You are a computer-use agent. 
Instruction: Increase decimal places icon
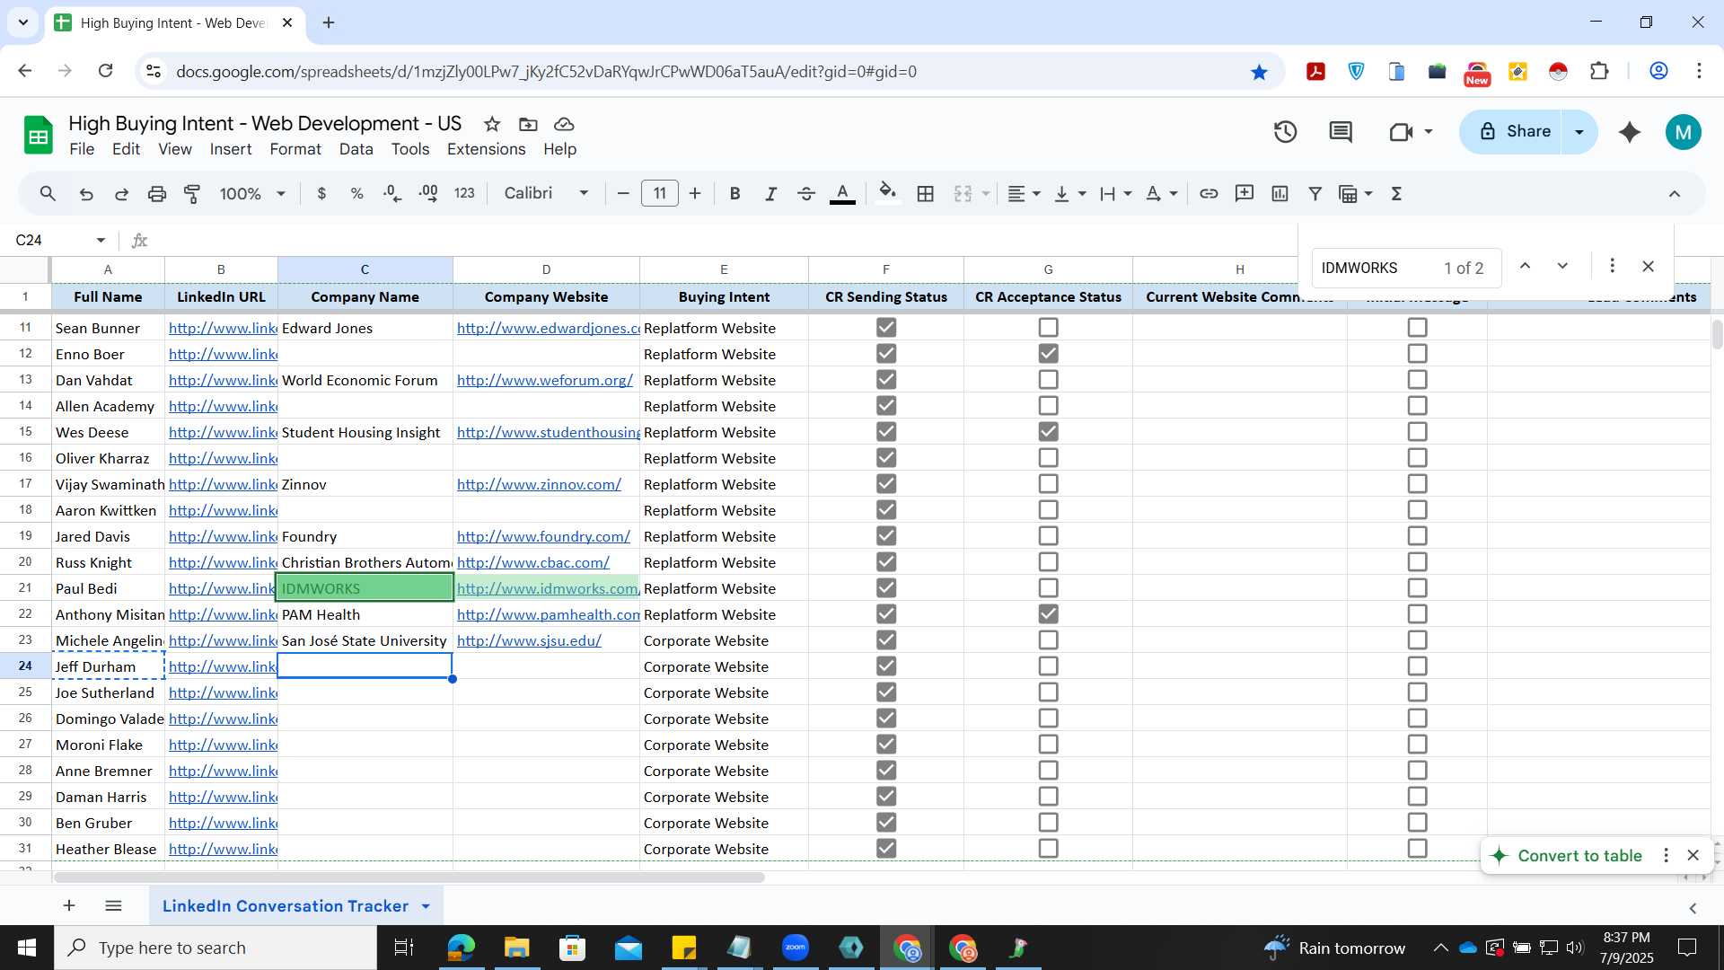click(x=428, y=194)
